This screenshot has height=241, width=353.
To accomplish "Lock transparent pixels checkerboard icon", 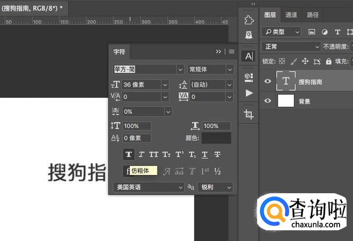I will (282, 61).
